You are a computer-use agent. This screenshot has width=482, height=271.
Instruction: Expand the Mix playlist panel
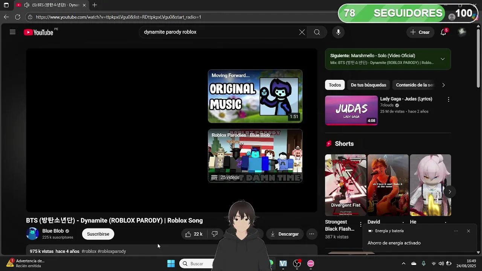[x=443, y=59]
